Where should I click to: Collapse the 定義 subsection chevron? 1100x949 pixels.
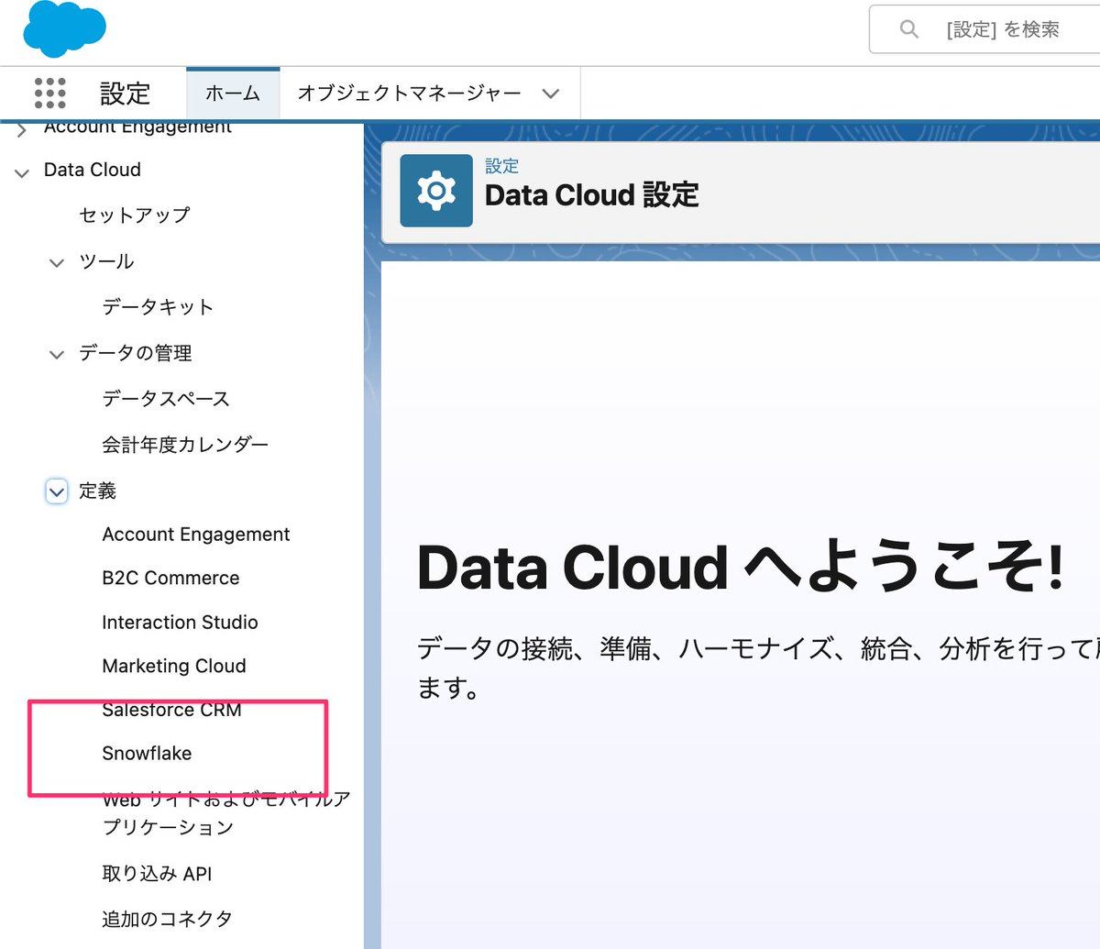(57, 492)
